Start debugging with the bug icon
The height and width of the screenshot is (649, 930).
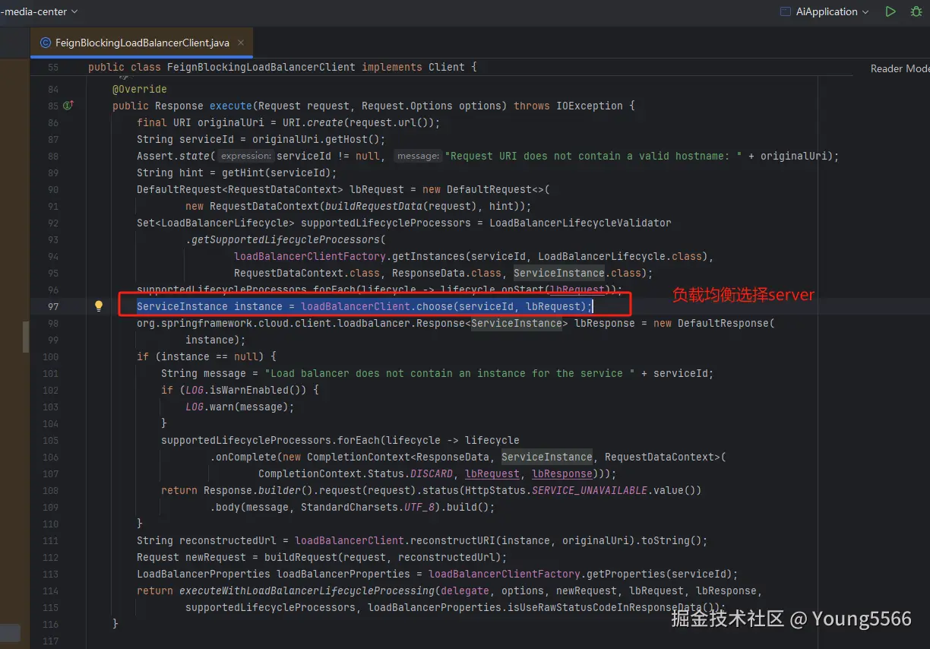[916, 11]
